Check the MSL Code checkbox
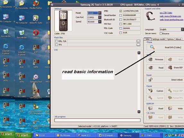Screen dimensions: 184x138 [x=121, y=28]
